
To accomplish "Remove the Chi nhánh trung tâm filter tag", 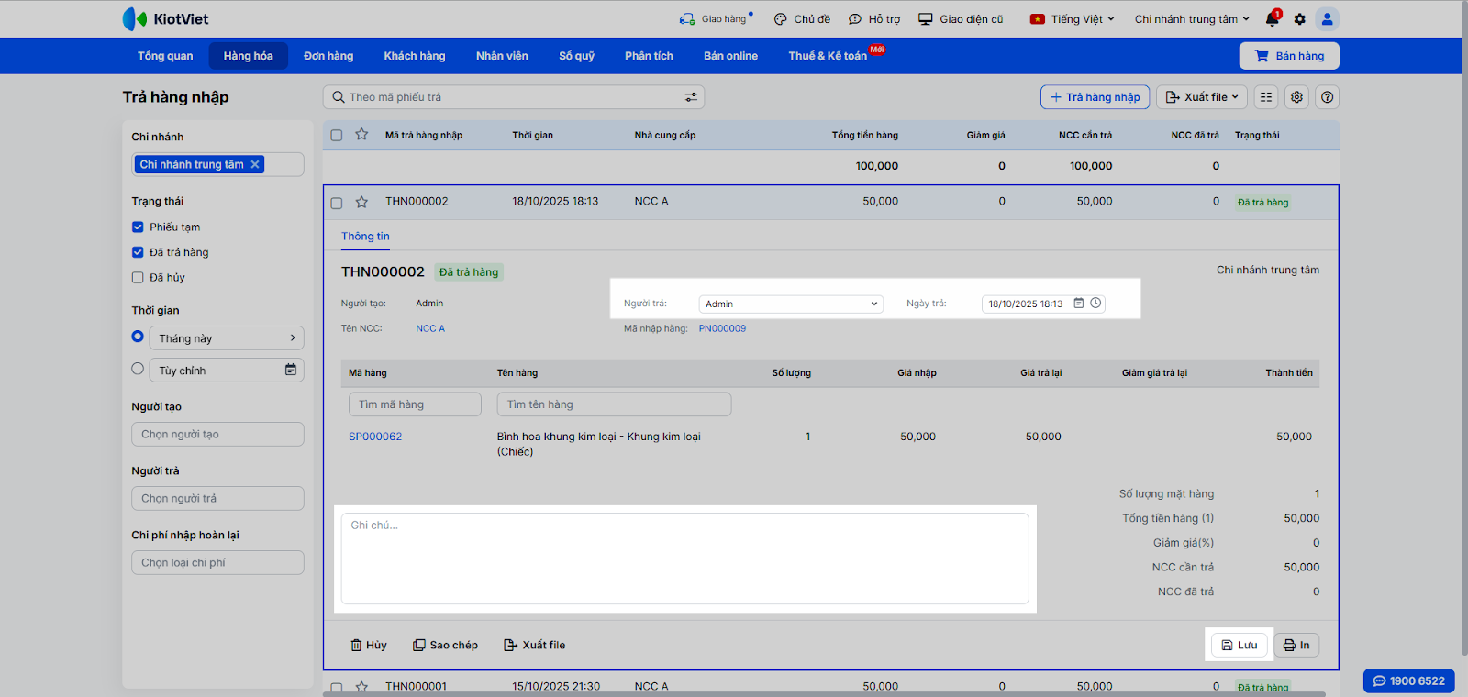I will (256, 165).
